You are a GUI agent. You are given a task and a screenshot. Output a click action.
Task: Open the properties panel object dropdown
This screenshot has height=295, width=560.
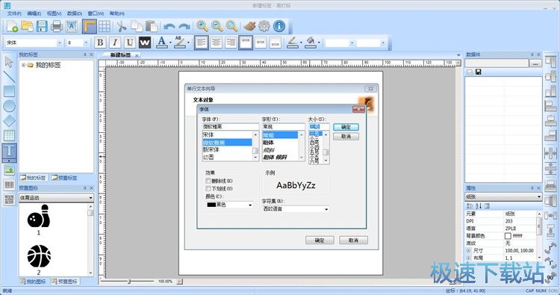503,196
